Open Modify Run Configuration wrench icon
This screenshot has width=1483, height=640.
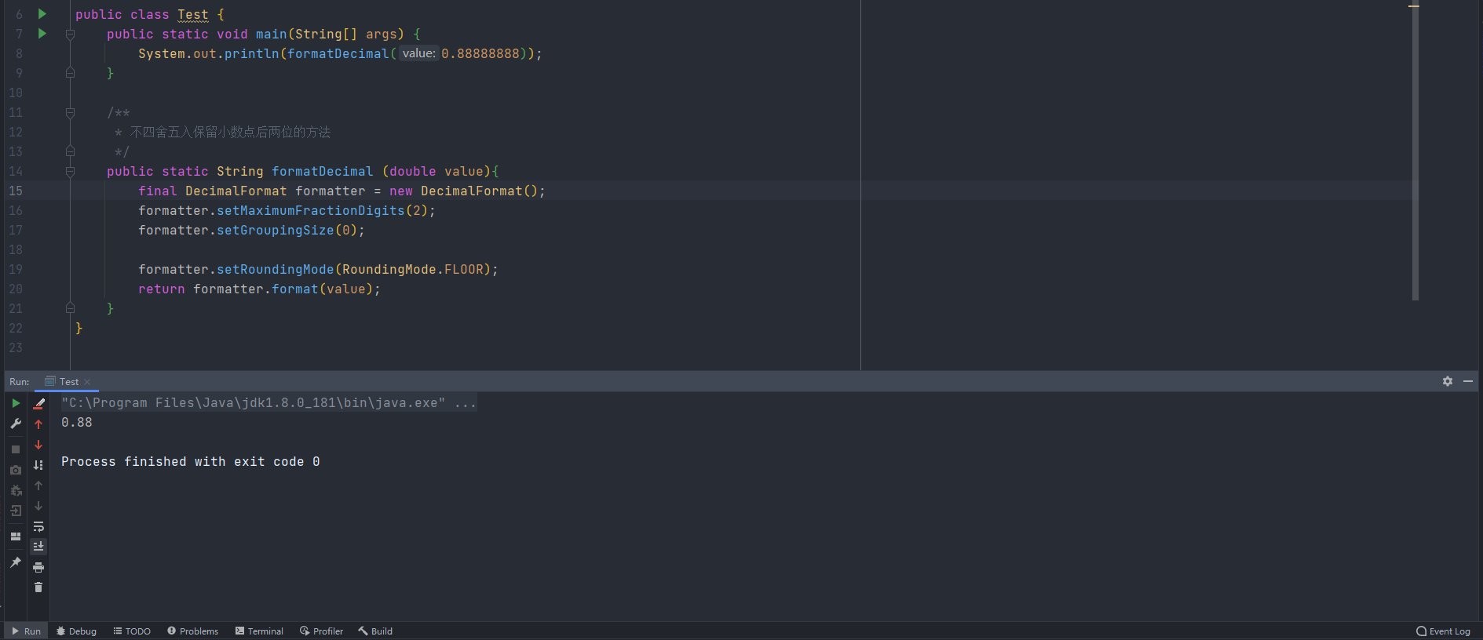click(16, 424)
